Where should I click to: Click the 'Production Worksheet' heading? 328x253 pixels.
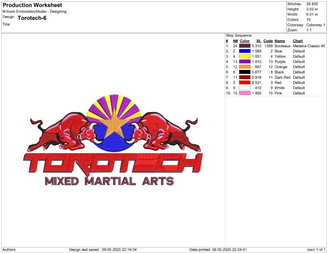pyautogui.click(x=32, y=5)
